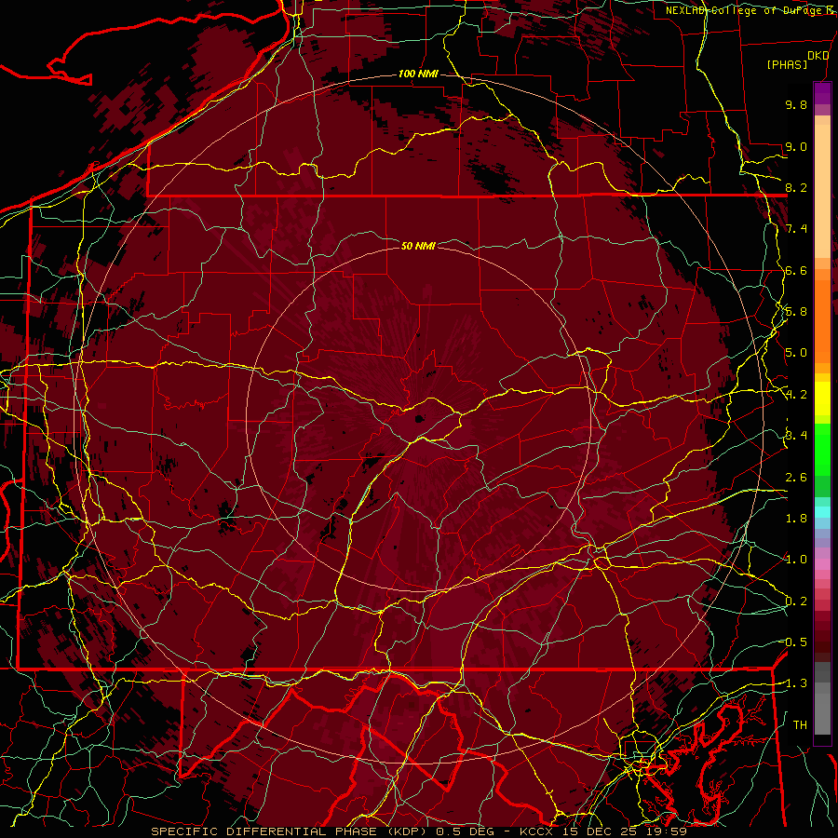Click the 5.0 value on the color scale

point(796,353)
